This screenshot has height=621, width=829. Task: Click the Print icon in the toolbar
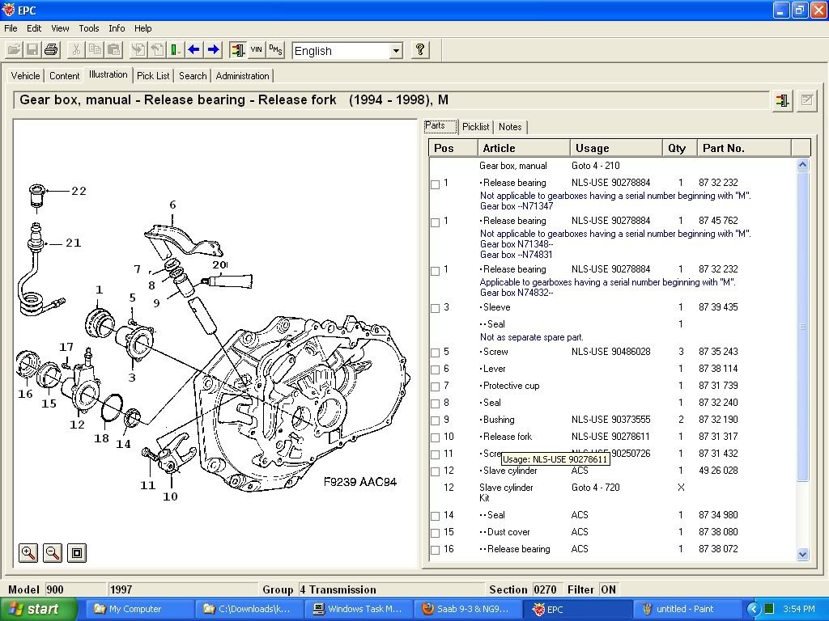point(50,49)
